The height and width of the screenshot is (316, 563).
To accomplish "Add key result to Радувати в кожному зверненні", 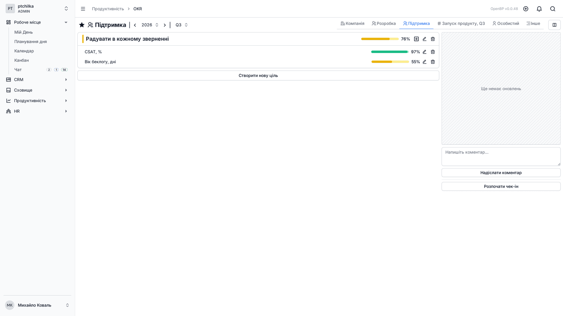I will [x=416, y=39].
